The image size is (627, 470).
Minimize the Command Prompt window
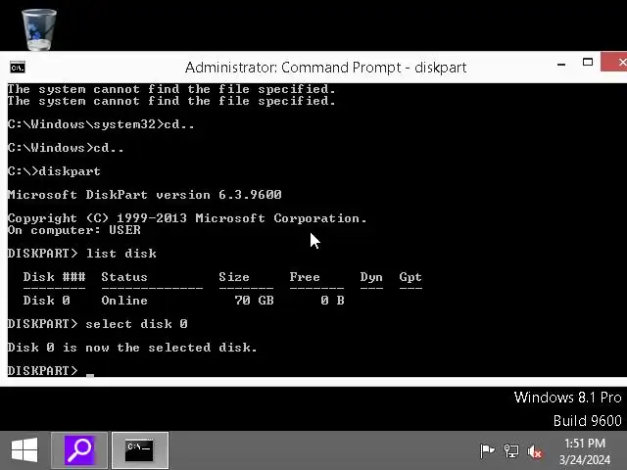pyautogui.click(x=561, y=64)
